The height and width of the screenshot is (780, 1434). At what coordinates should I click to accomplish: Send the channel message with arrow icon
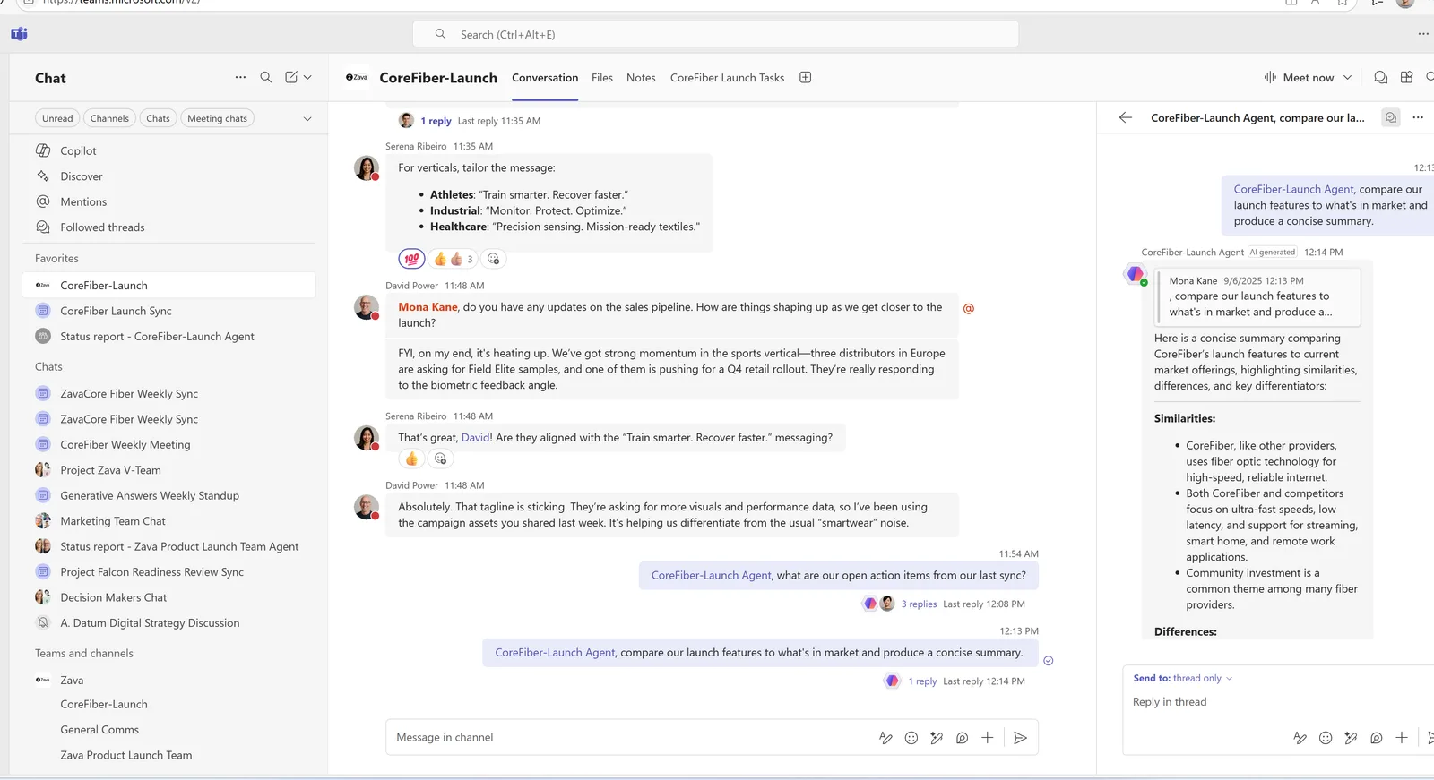(1020, 738)
